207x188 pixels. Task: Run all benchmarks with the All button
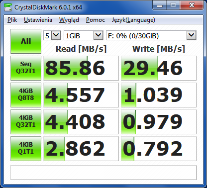pyautogui.click(x=26, y=41)
